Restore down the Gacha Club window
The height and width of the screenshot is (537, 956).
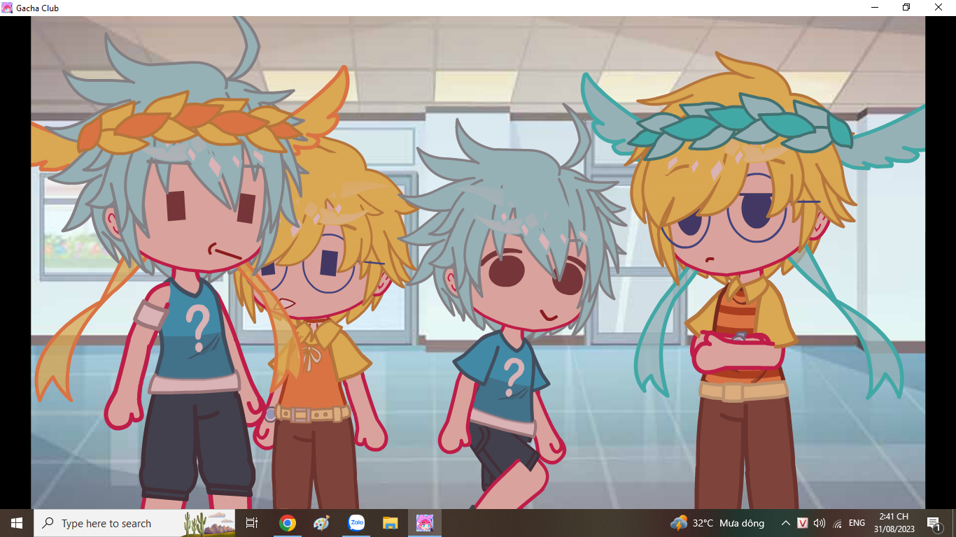click(906, 8)
